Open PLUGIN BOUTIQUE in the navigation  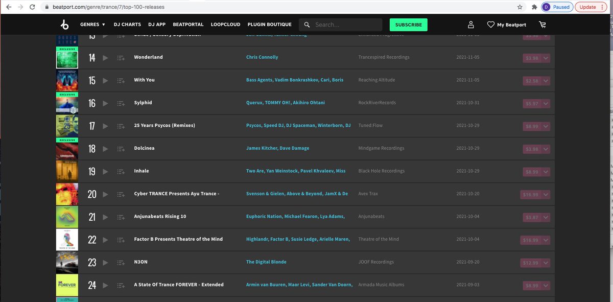pos(269,25)
